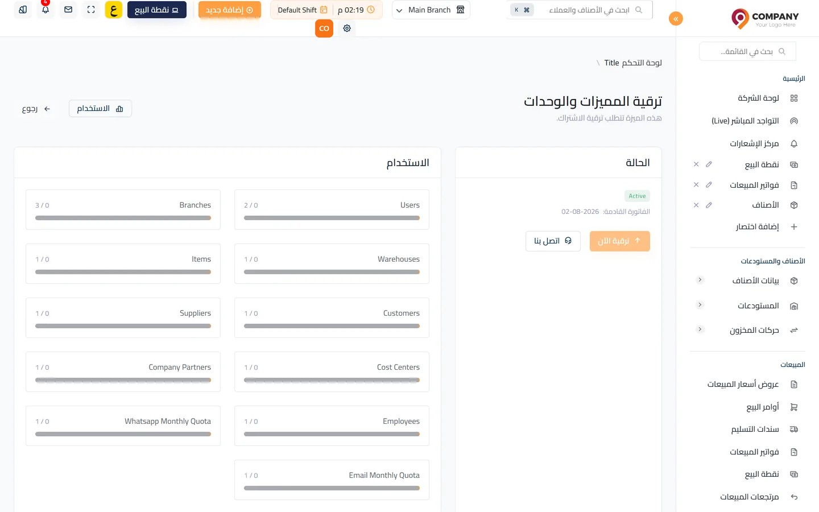Image resolution: width=819 pixels, height=512 pixels.
Task: Remove the نقطة البيع shortcut
Action: (696, 164)
